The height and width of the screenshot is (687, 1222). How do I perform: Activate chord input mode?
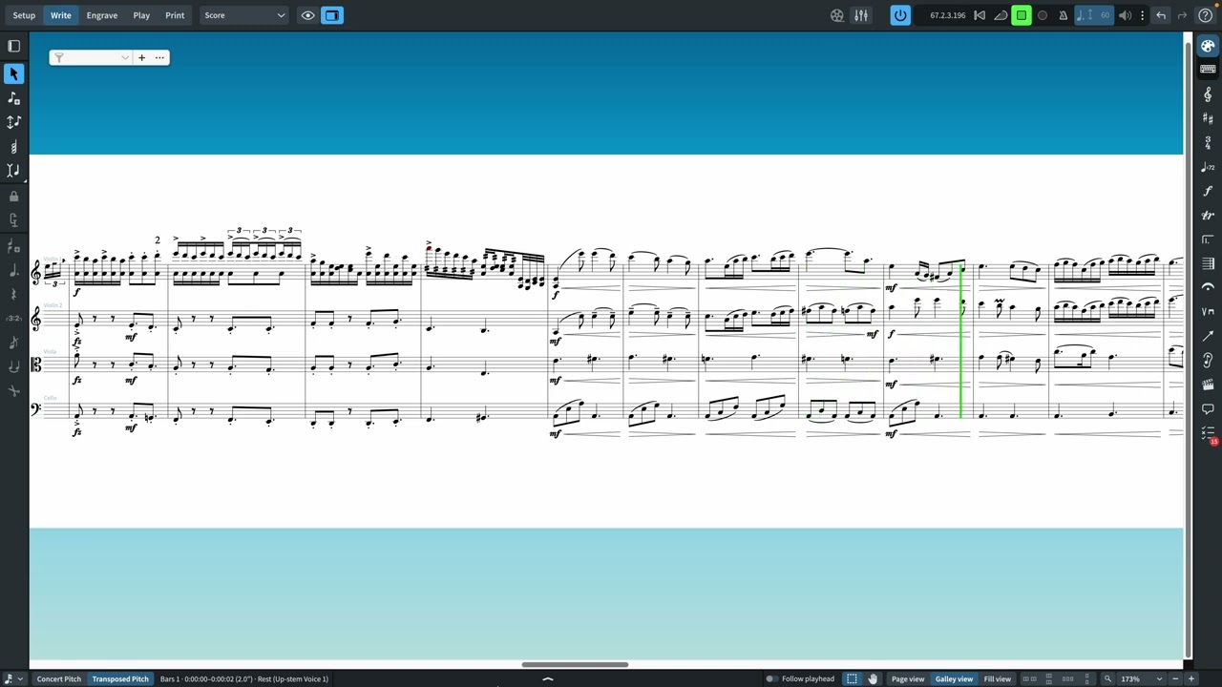(13, 147)
